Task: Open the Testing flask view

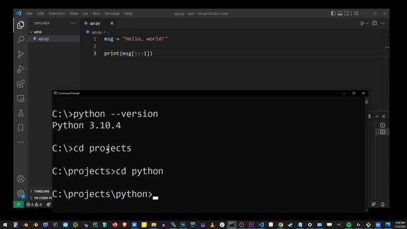Action: click(x=20, y=113)
